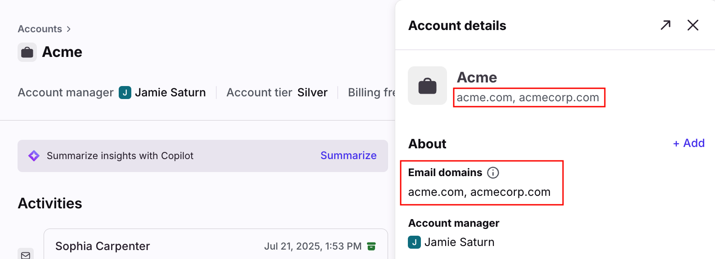Screen dimensions: 715x259
Task: Select the Silver account tier value
Action: tap(313, 92)
